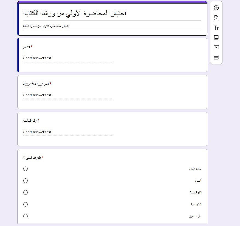
Task: Select the كل ما سبق radio option
Action: 26,216
